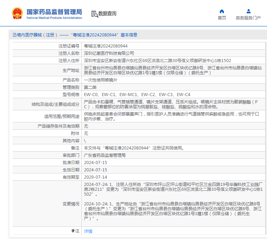Click product name 一次性使用喉镜片

tap(100, 80)
